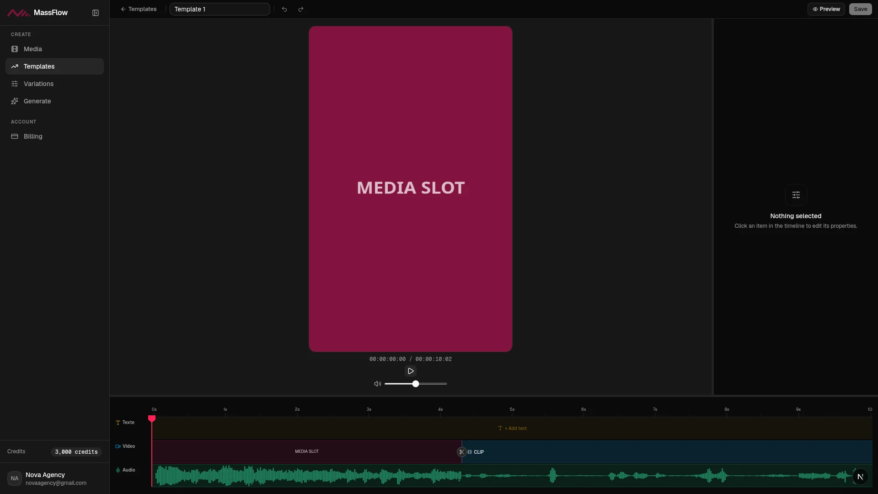Go to Variations page
The image size is (878, 494).
click(x=54, y=84)
